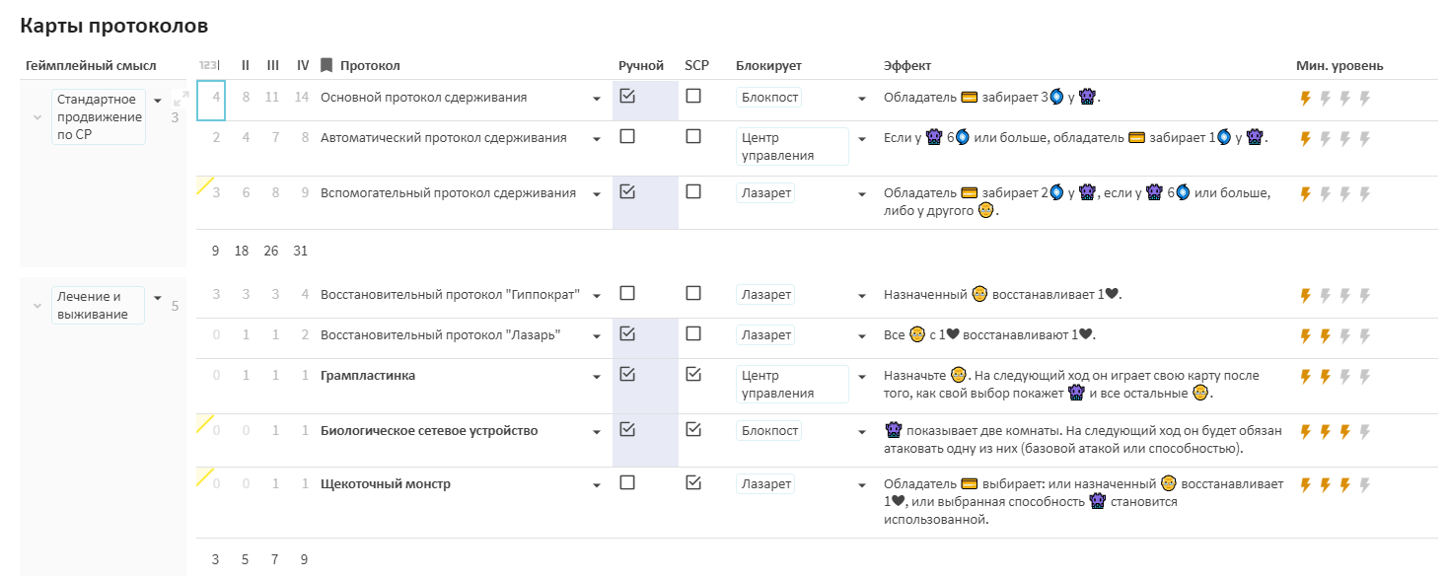Click fourth lightning bolt in Щекоточный монстр row
1448x581 pixels.
point(1365,484)
